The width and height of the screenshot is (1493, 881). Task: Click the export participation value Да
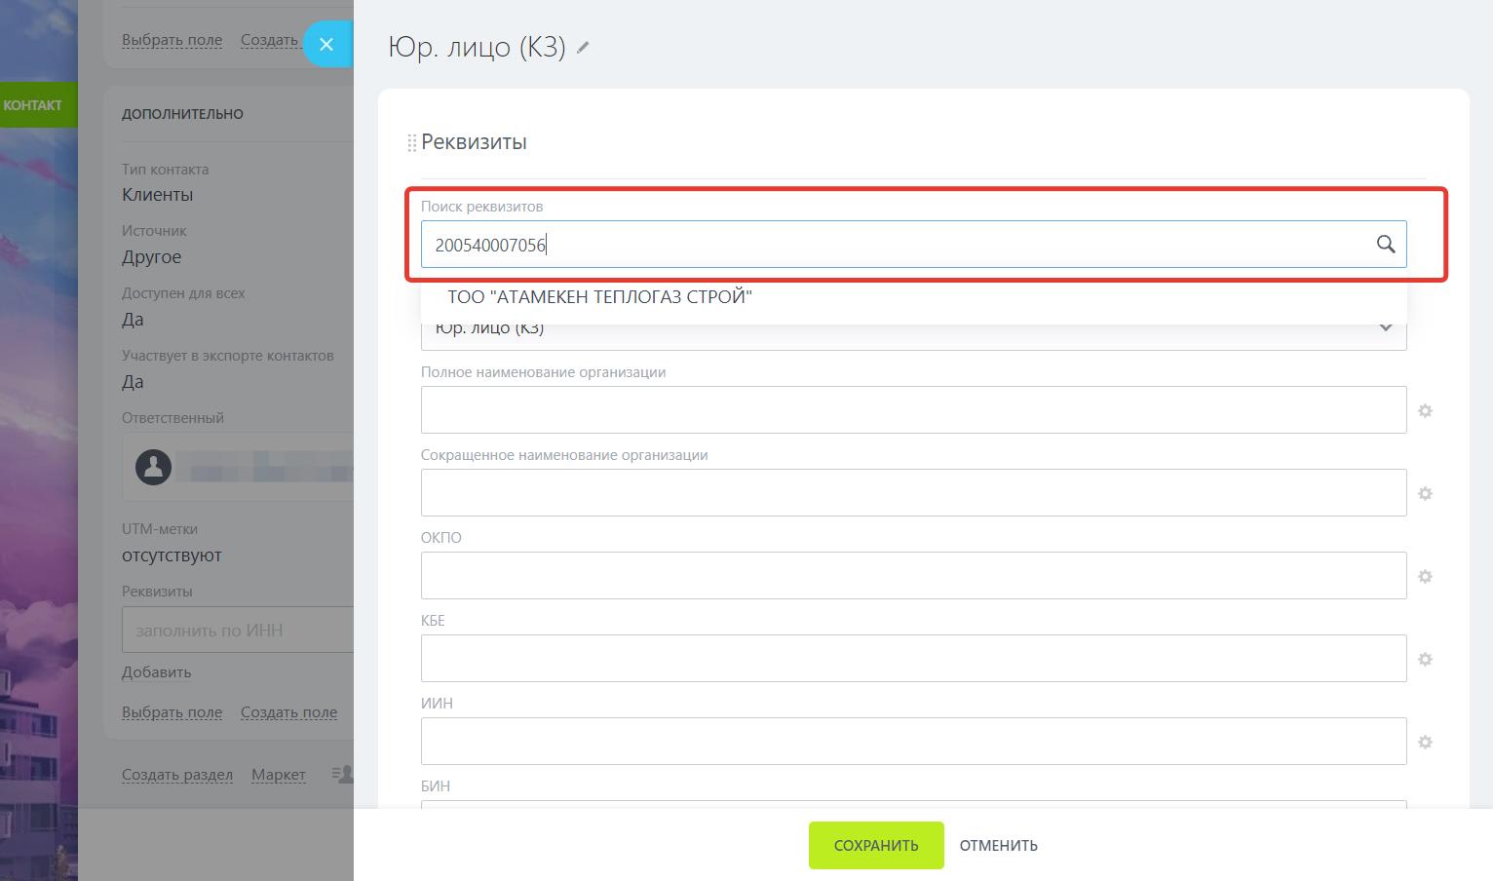(133, 382)
